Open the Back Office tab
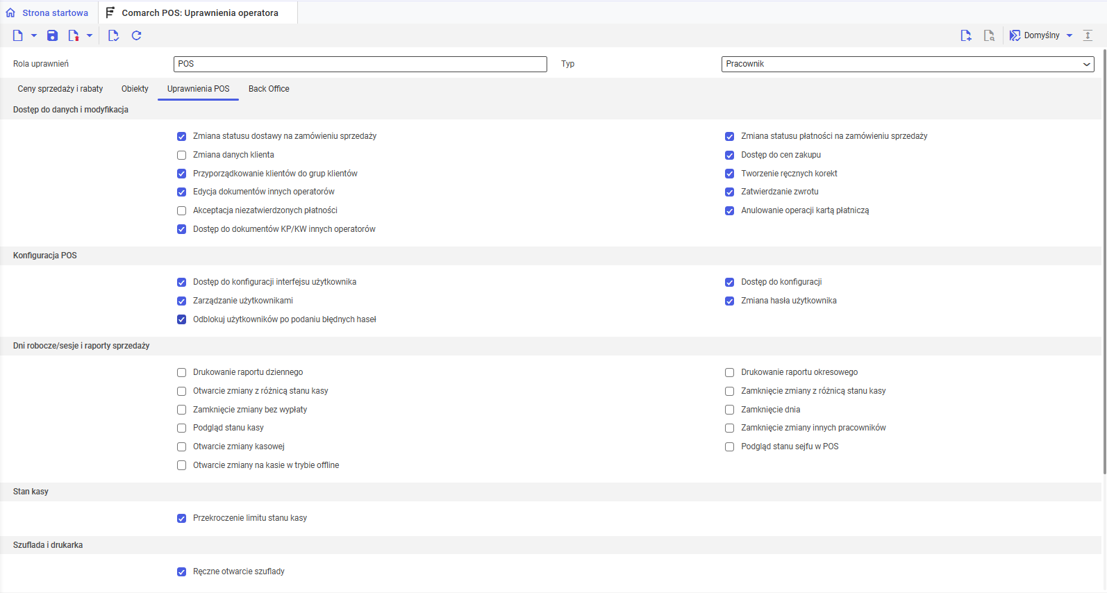Screen dimensions: 1107x593 click(x=269, y=89)
